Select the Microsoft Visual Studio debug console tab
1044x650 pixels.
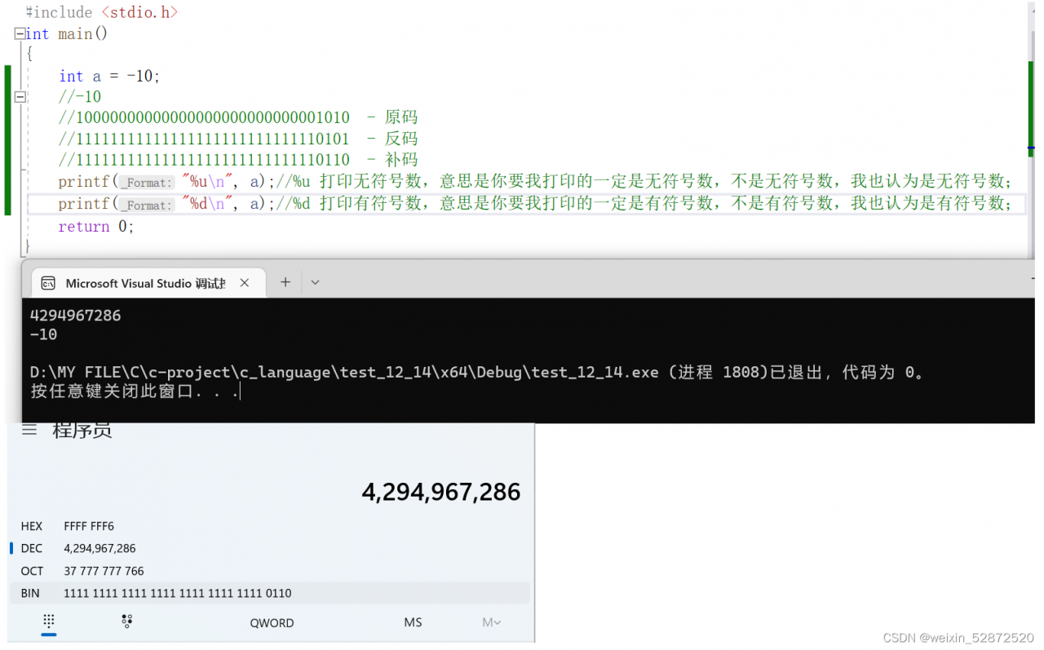148,283
